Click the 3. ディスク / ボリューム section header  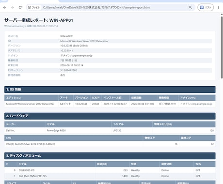click(110, 156)
